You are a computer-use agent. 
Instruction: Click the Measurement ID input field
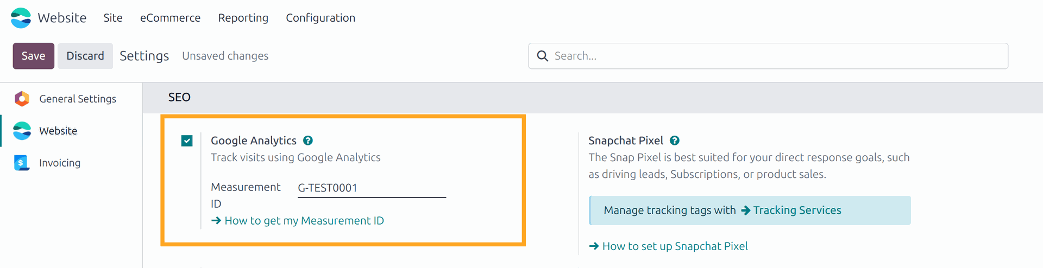pyautogui.click(x=372, y=188)
